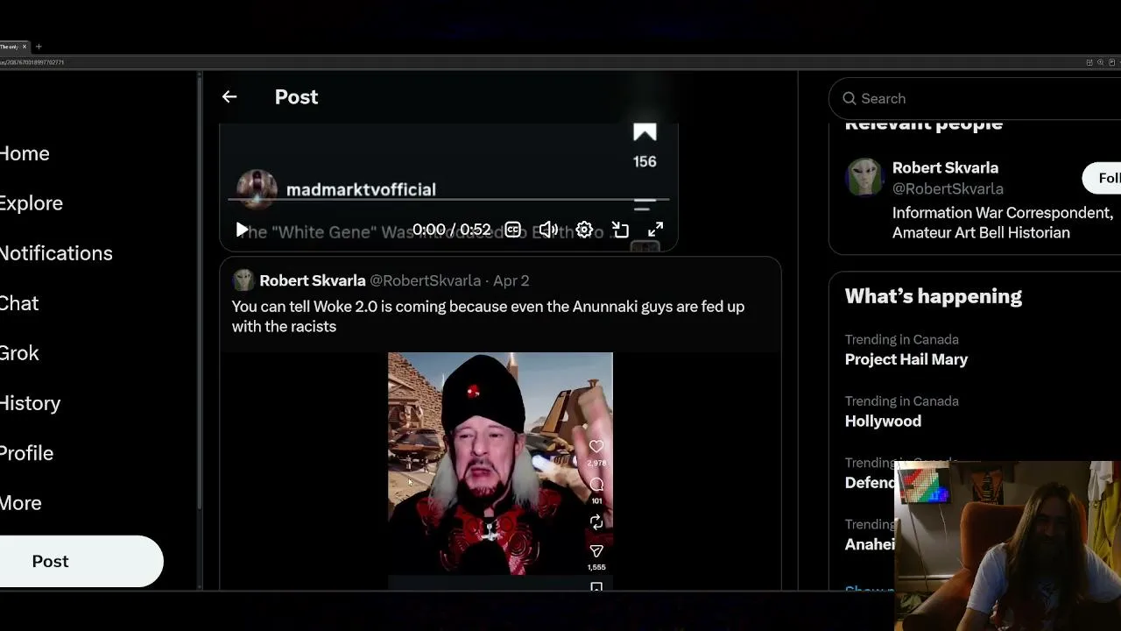Open Robert Skvarla's name in quoted post
1121x631 pixels.
click(x=313, y=280)
